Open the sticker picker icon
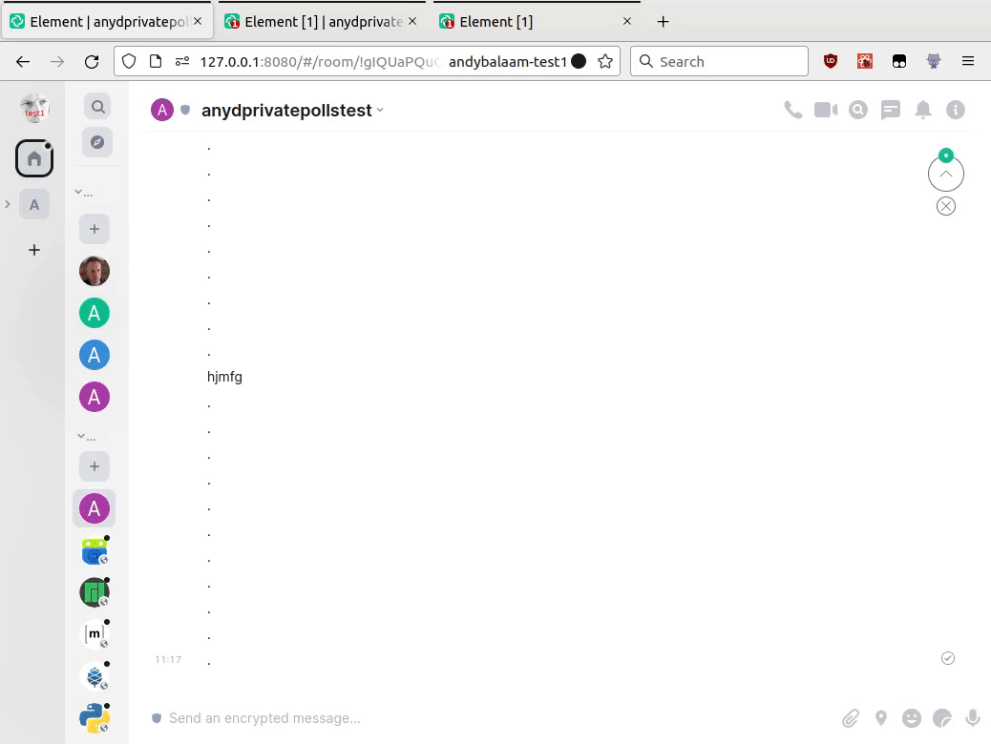991x744 pixels. click(x=941, y=718)
